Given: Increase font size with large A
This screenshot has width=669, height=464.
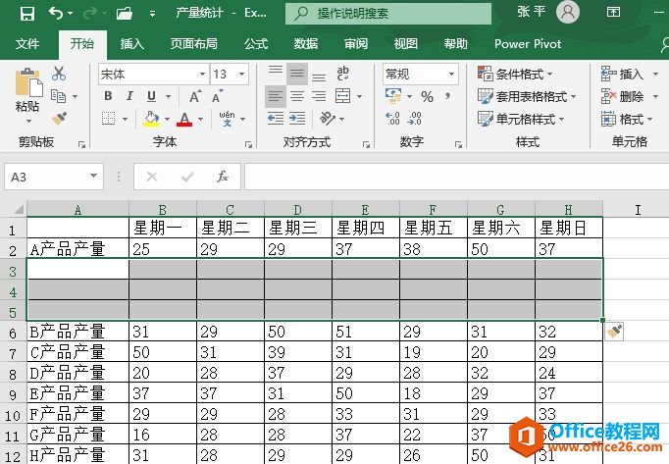Looking at the screenshot, I should 195,96.
